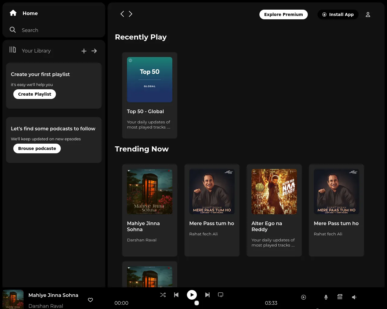Open the Alter Ego na Reddy cover
The width and height of the screenshot is (387, 309).
[274, 192]
